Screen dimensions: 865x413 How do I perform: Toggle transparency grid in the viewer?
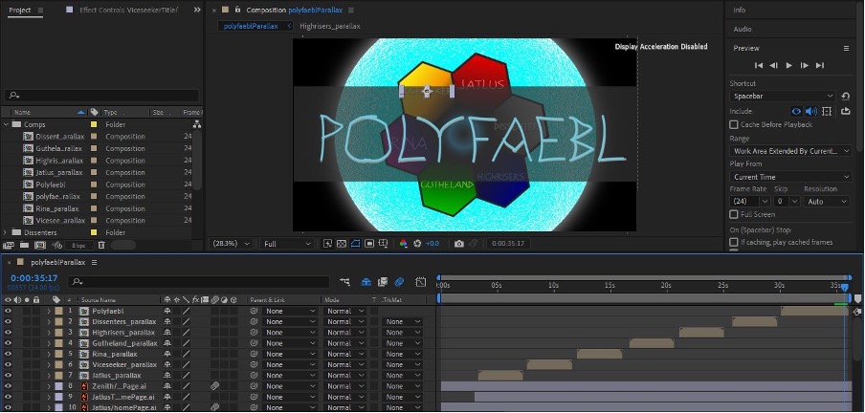click(x=343, y=244)
